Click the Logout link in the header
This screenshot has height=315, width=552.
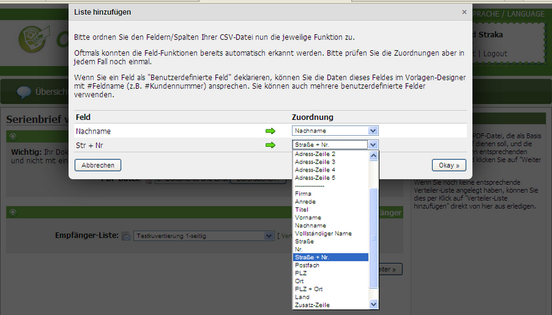pos(495,54)
